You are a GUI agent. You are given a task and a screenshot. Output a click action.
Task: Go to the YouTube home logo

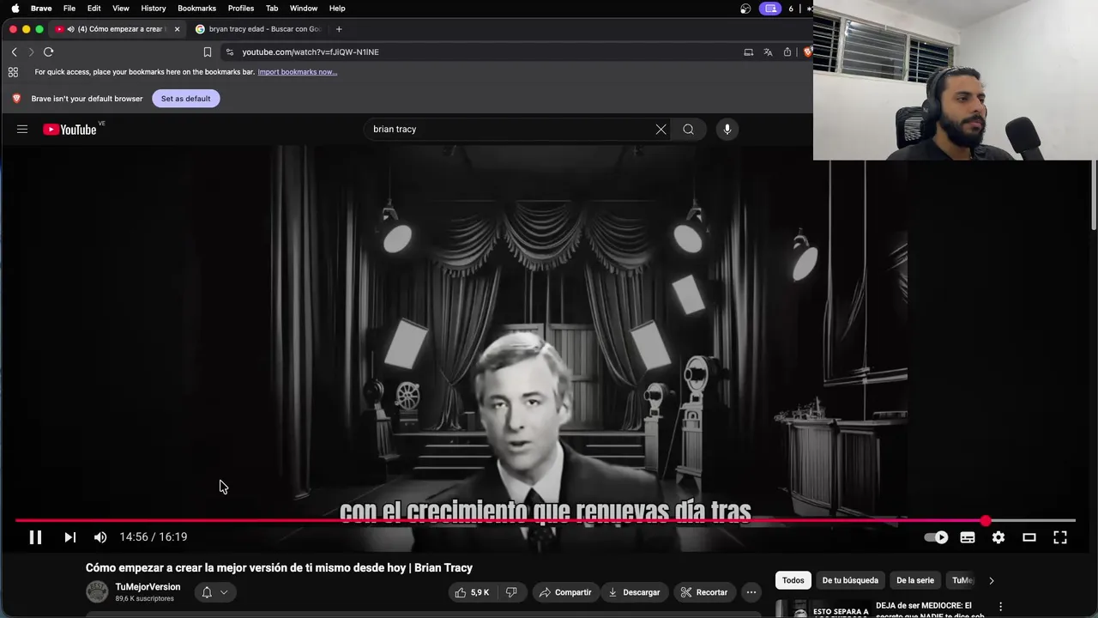69,130
